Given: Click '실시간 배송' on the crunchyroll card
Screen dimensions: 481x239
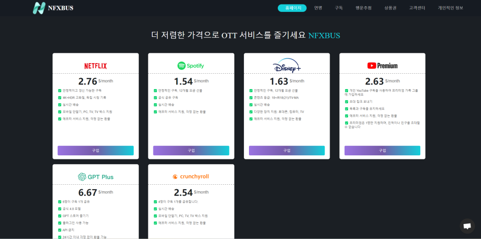Looking at the screenshot, I should 166,209.
